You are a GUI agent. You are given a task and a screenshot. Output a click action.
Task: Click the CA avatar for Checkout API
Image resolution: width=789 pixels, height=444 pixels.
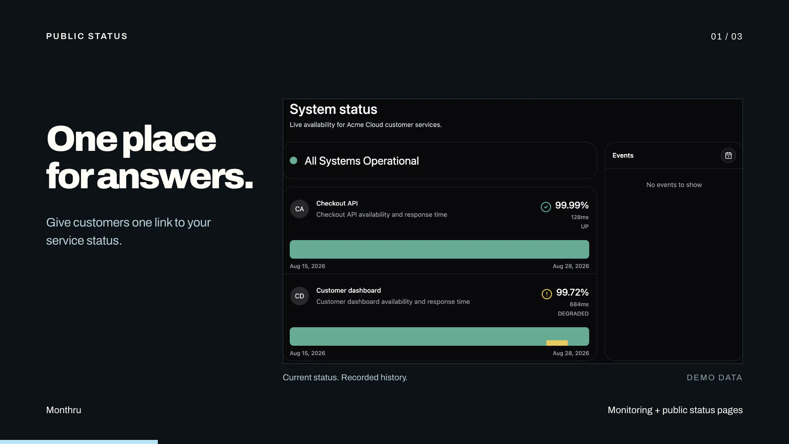click(x=300, y=209)
